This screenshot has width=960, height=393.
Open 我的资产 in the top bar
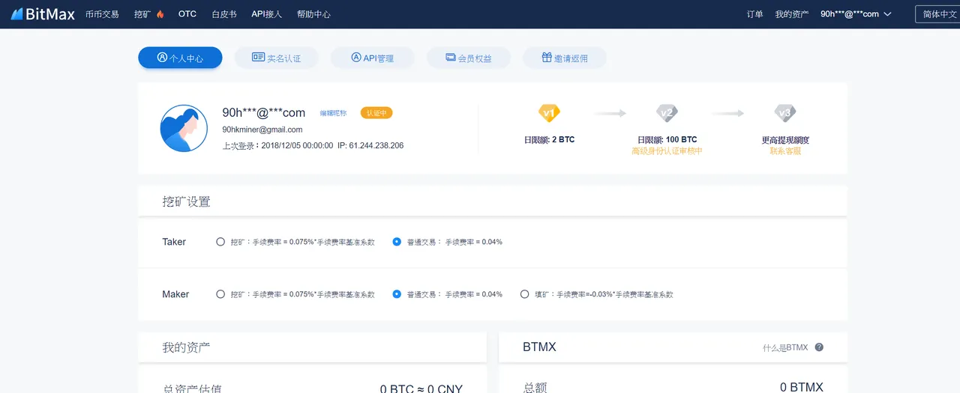[792, 14]
